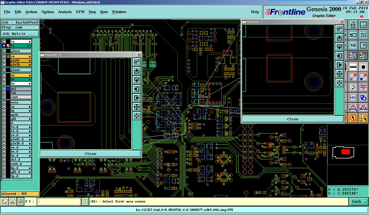The height and width of the screenshot is (215, 369).
Task: Click the Close button in Popview 1
Action: point(293,119)
